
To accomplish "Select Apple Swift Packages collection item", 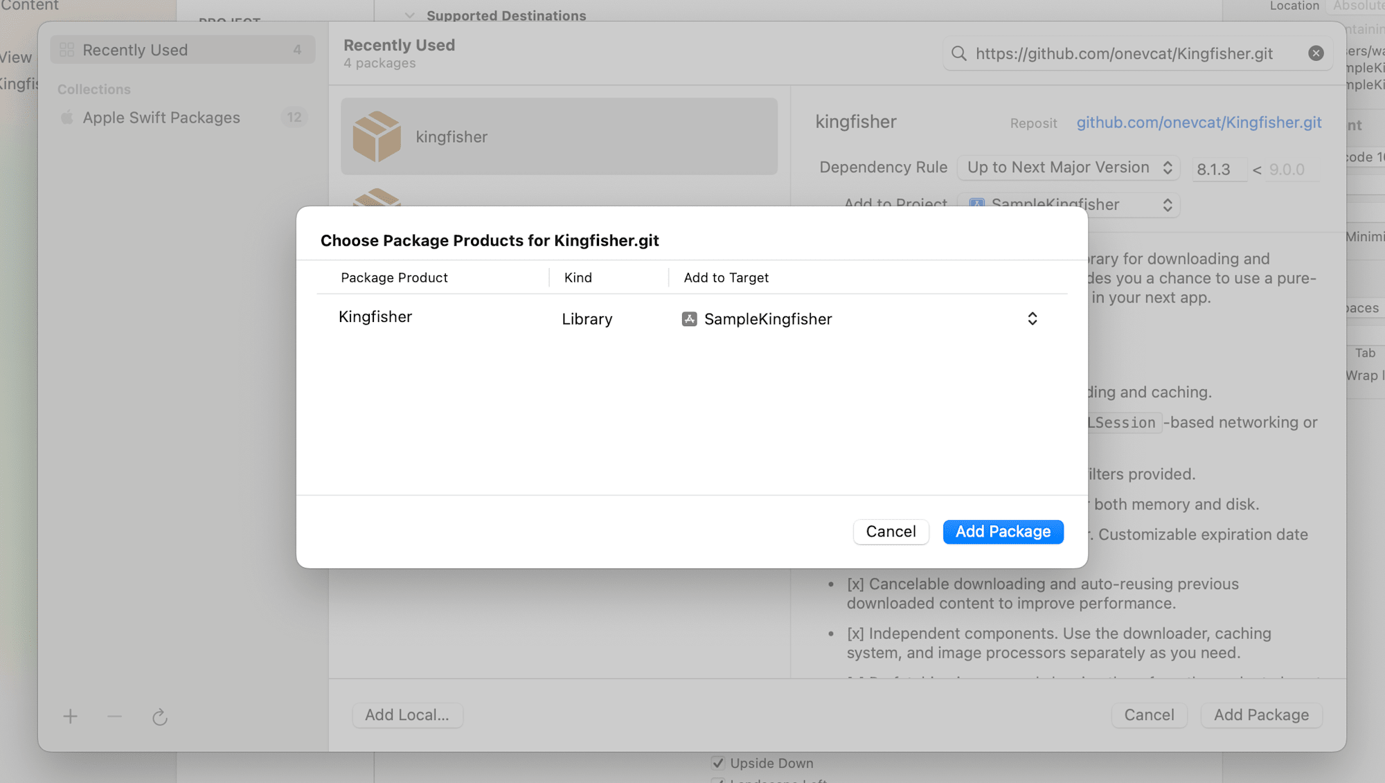I will tap(161, 118).
